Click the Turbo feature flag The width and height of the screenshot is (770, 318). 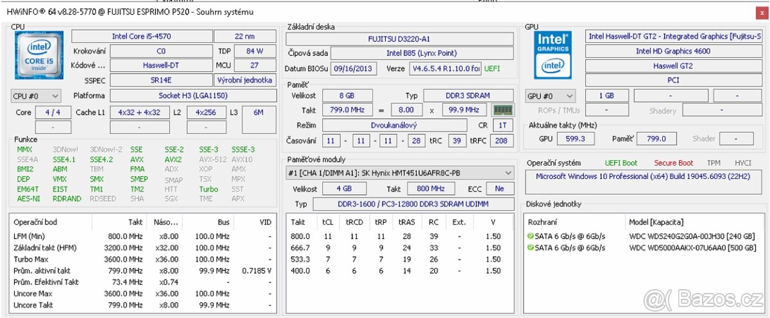point(209,189)
